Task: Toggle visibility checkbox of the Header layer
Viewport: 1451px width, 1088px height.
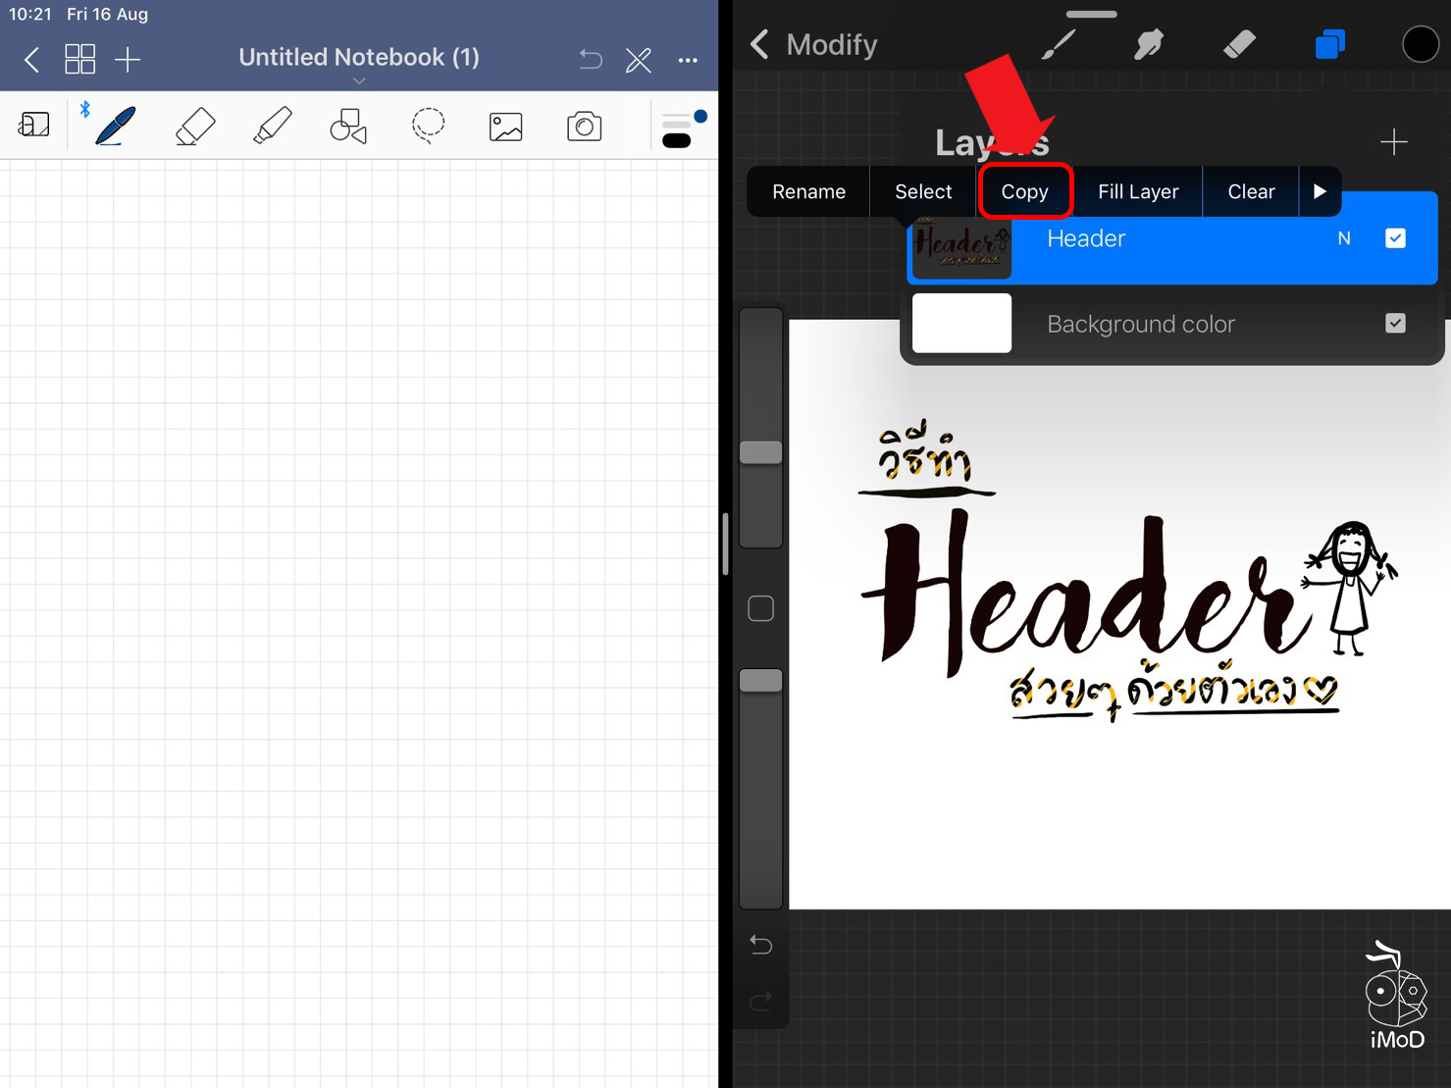Action: 1395,237
